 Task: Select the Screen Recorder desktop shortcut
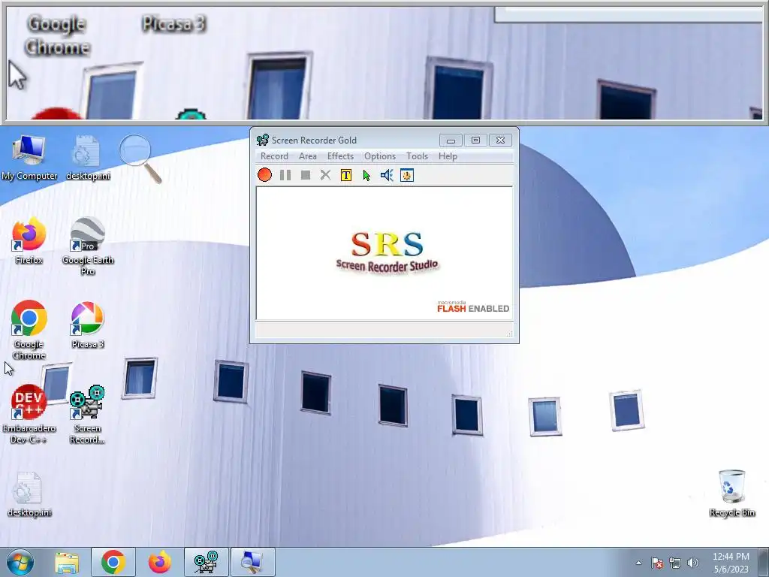point(87,414)
